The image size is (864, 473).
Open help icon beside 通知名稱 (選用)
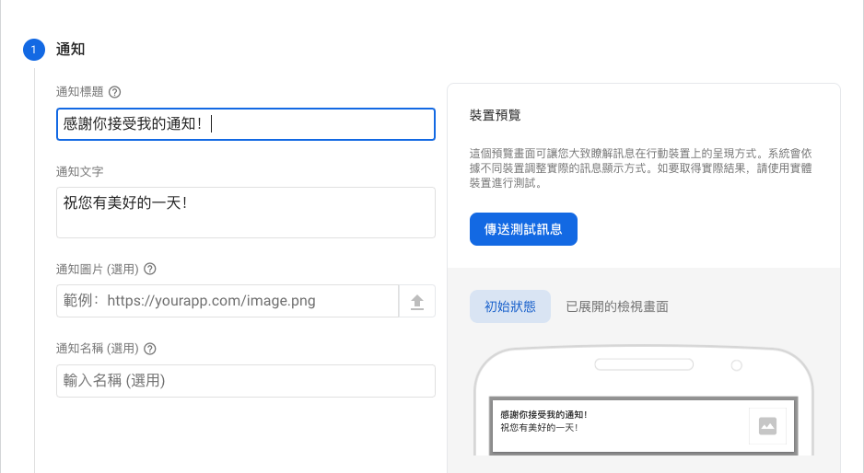(x=150, y=349)
